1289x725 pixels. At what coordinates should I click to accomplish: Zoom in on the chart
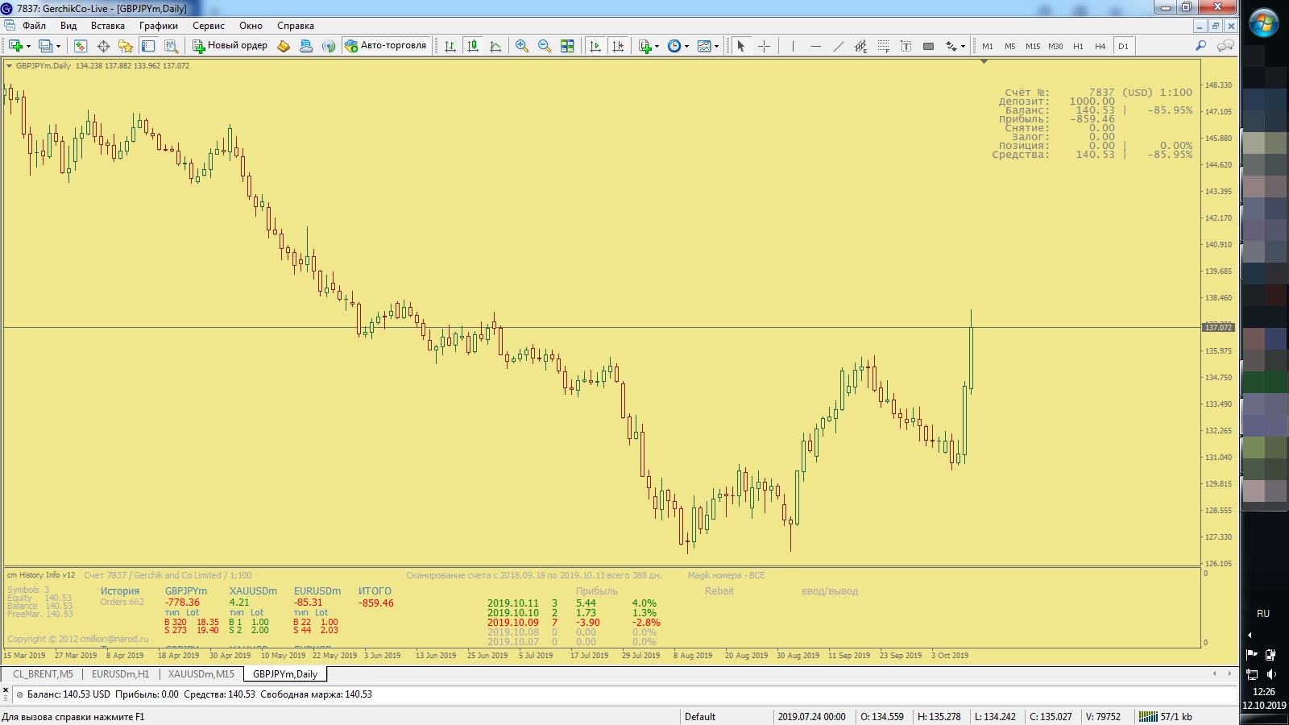(x=522, y=46)
